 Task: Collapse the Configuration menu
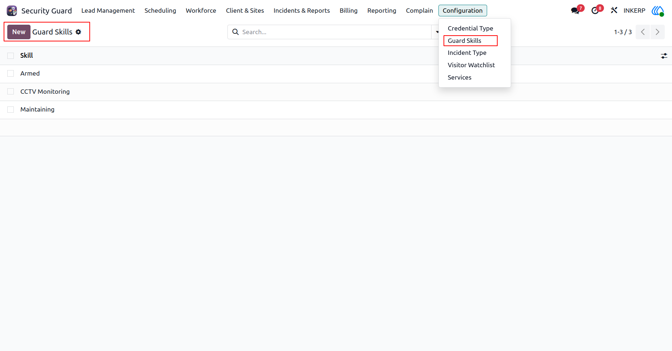[462, 11]
